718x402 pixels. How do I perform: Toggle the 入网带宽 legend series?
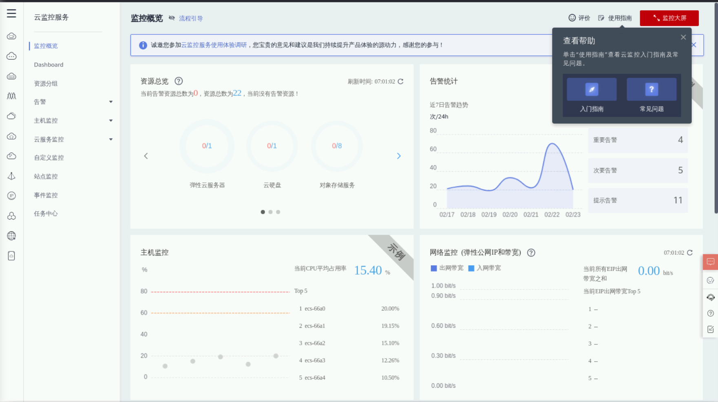(x=484, y=268)
